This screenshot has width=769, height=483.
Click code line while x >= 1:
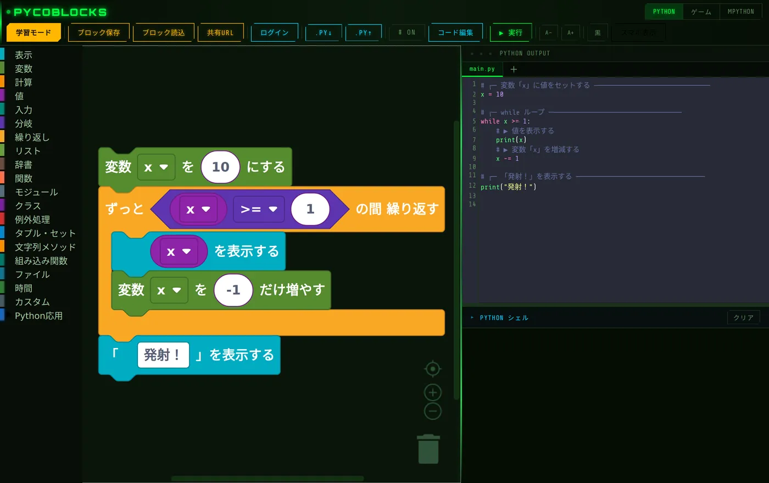tap(505, 121)
